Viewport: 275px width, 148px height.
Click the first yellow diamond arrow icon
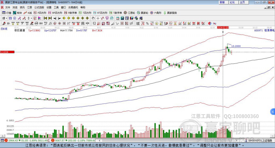coord(64,18)
